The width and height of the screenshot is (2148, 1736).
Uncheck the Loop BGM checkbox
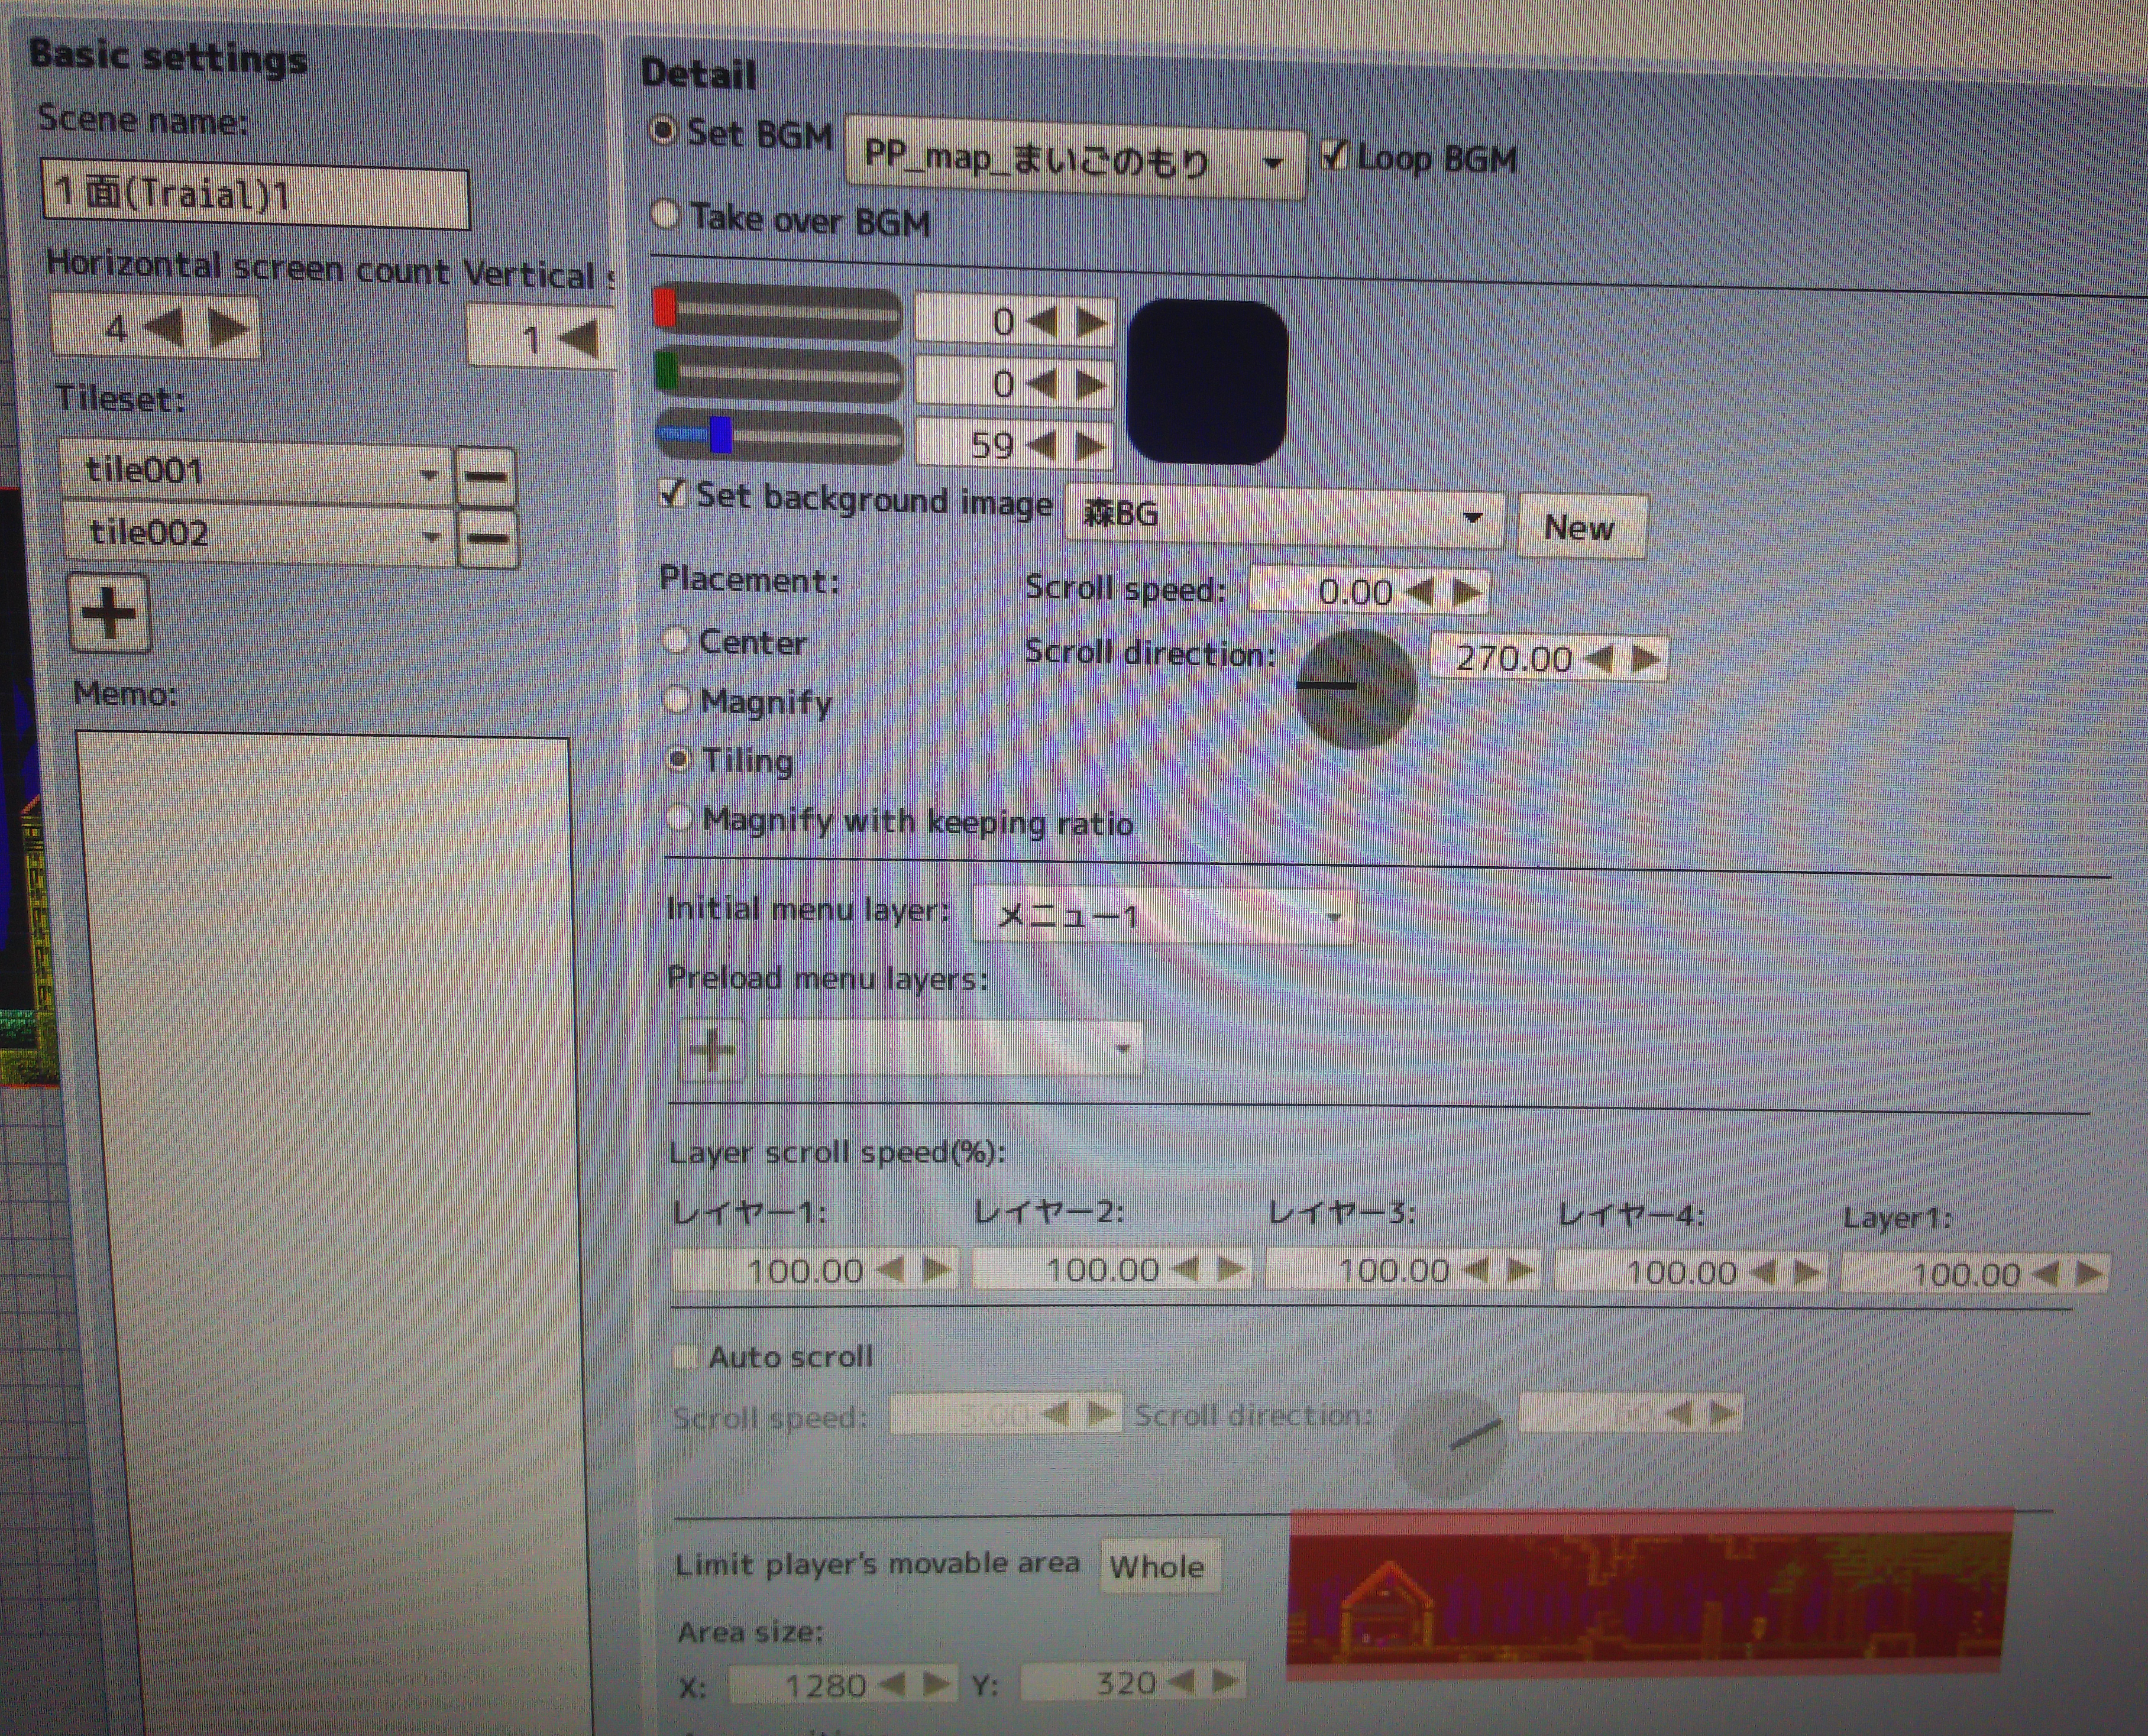(1334, 155)
